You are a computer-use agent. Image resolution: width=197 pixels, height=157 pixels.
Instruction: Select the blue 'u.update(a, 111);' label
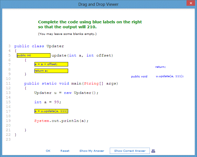170,76
